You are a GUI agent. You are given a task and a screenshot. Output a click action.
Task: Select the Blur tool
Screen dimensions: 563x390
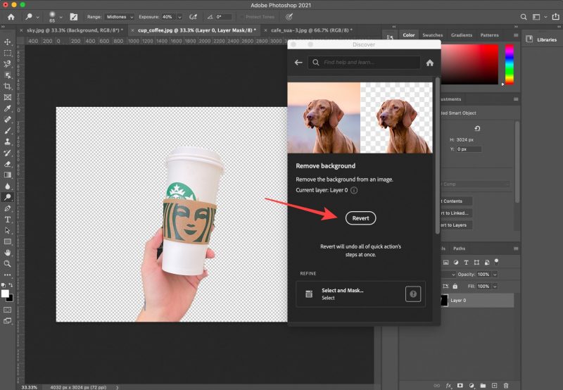tap(7, 186)
